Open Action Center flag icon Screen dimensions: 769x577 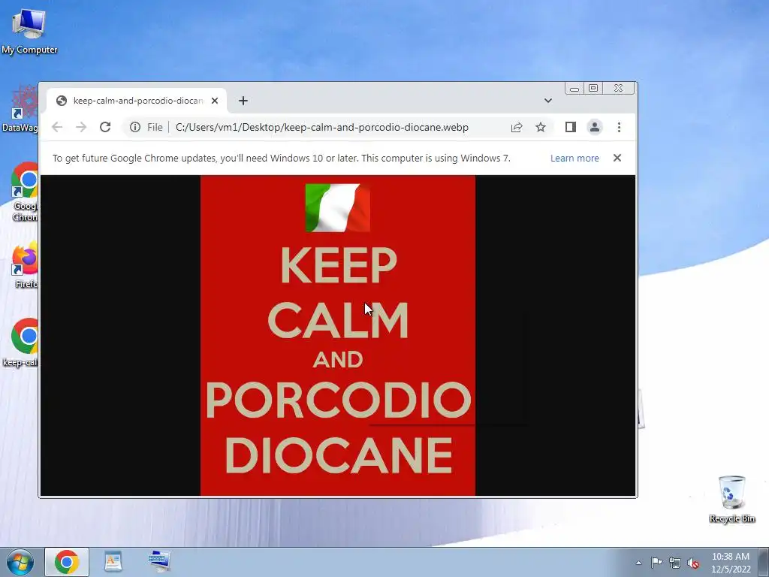point(656,563)
